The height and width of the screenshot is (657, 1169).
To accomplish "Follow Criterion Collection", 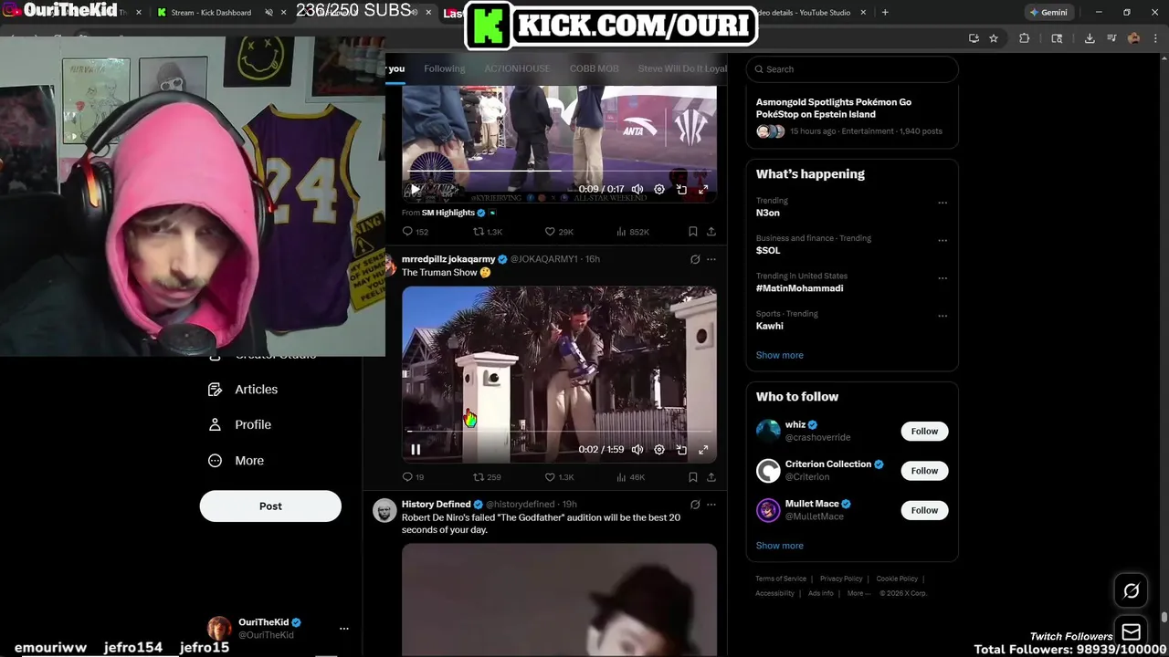I will (x=924, y=471).
